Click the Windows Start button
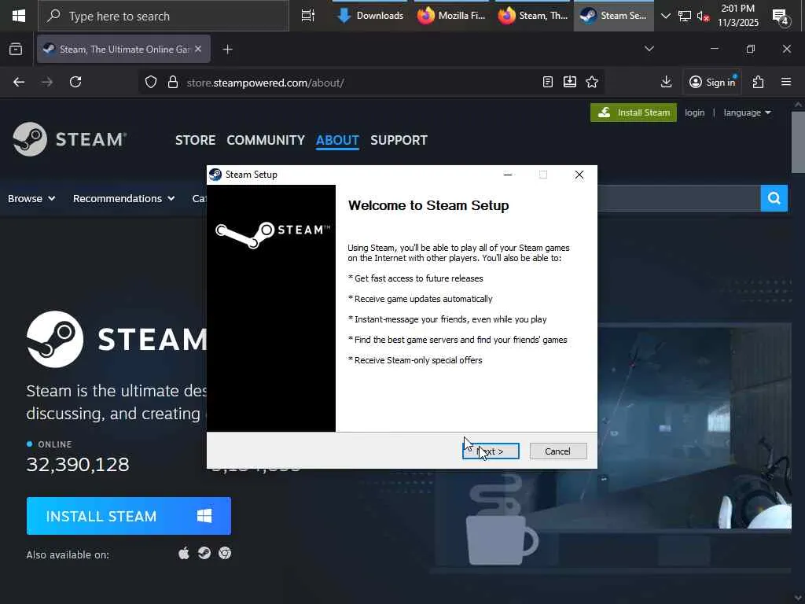The width and height of the screenshot is (805, 604). (19, 16)
